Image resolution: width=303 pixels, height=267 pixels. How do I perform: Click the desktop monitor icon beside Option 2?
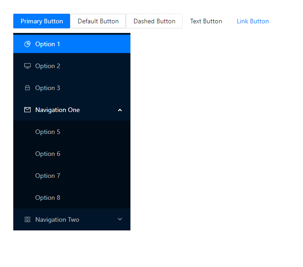point(27,66)
